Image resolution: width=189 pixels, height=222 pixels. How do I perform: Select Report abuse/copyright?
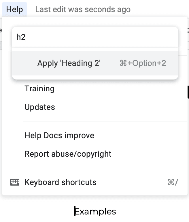68,154
